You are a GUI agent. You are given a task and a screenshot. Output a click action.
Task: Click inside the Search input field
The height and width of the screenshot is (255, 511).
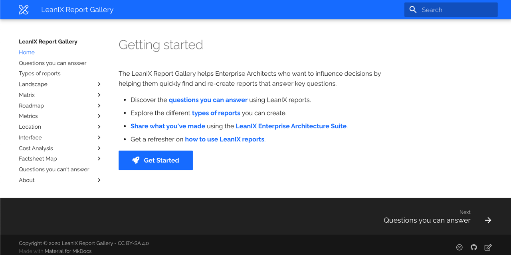(451, 10)
